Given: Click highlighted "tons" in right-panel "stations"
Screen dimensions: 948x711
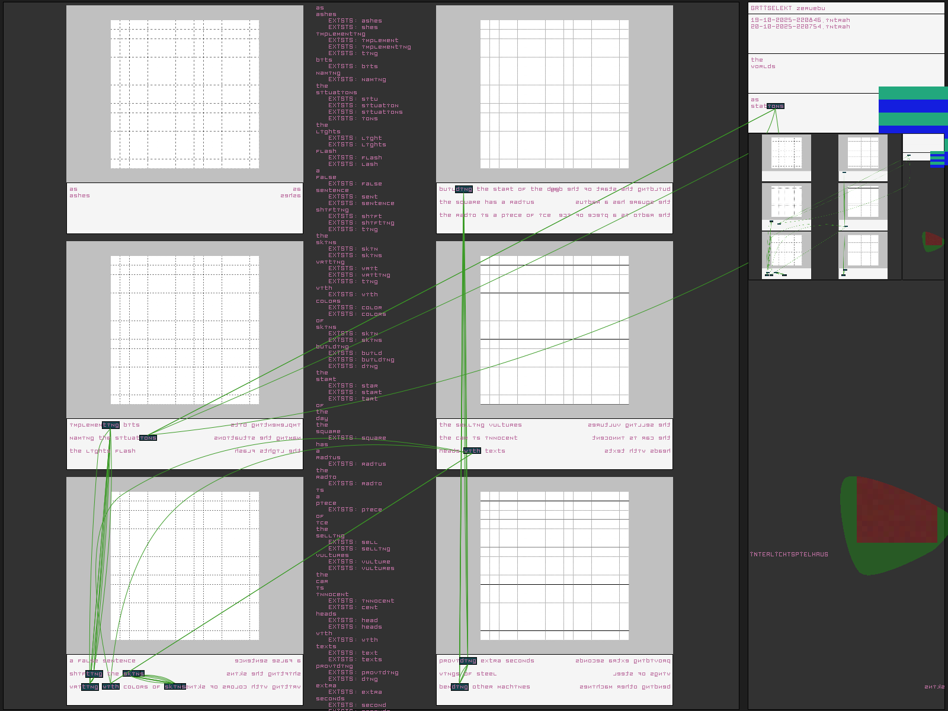Looking at the screenshot, I should tap(776, 106).
